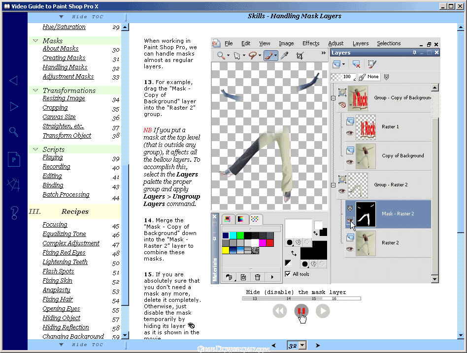Open search with the magnifier sidebar icon
Screen dimensions: 467x353
[x=14, y=132]
